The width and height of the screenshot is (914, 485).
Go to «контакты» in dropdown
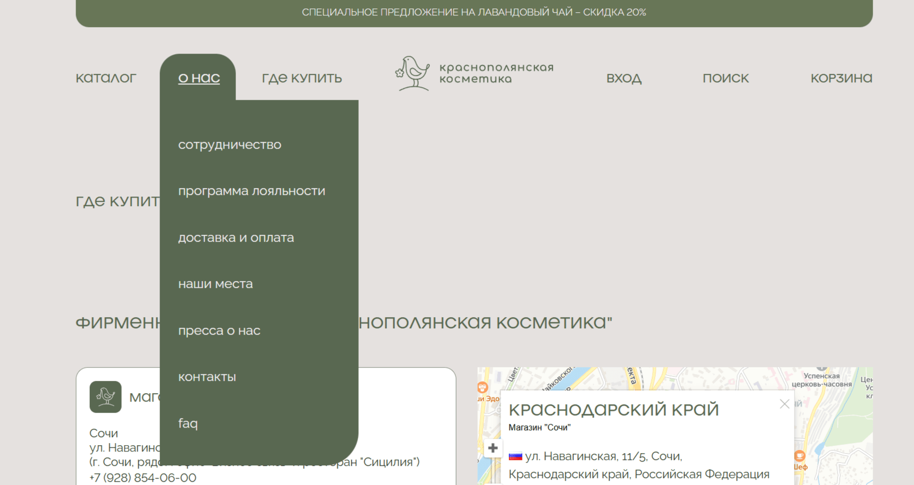[x=207, y=377]
